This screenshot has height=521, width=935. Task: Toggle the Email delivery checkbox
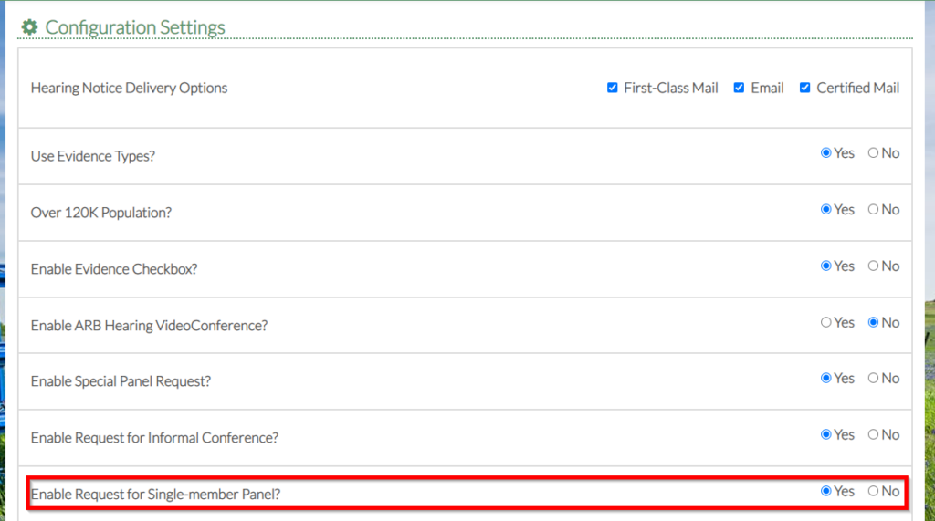(x=739, y=89)
